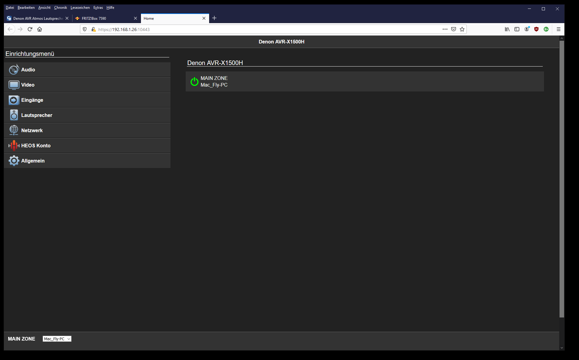Open the Audio setup icon
The width and height of the screenshot is (579, 360).
click(x=14, y=70)
